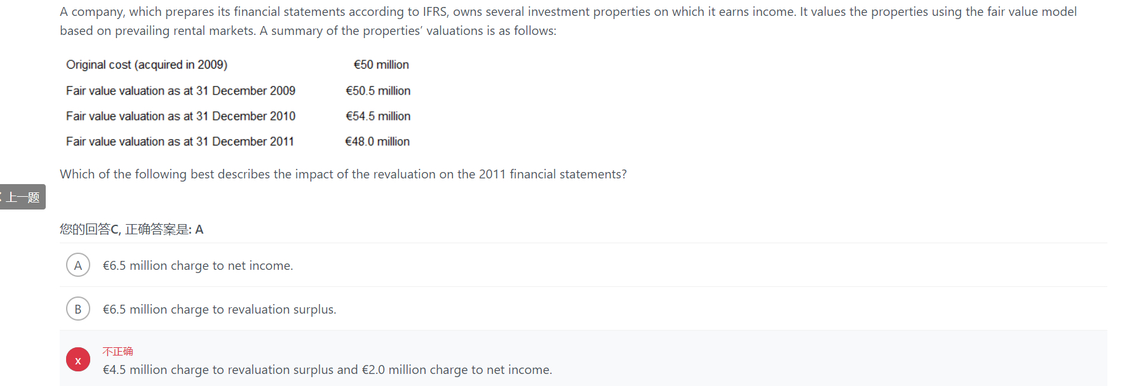Click the intro line starting "A company, which prepares"
Screen dimensions: 1122x386
click(568, 11)
